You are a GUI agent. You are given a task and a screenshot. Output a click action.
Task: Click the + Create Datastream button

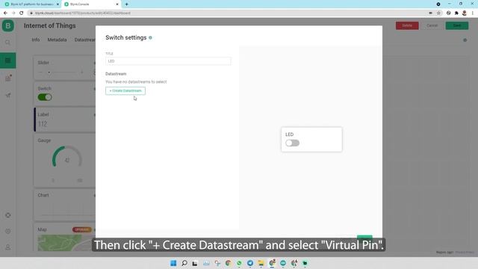click(125, 90)
